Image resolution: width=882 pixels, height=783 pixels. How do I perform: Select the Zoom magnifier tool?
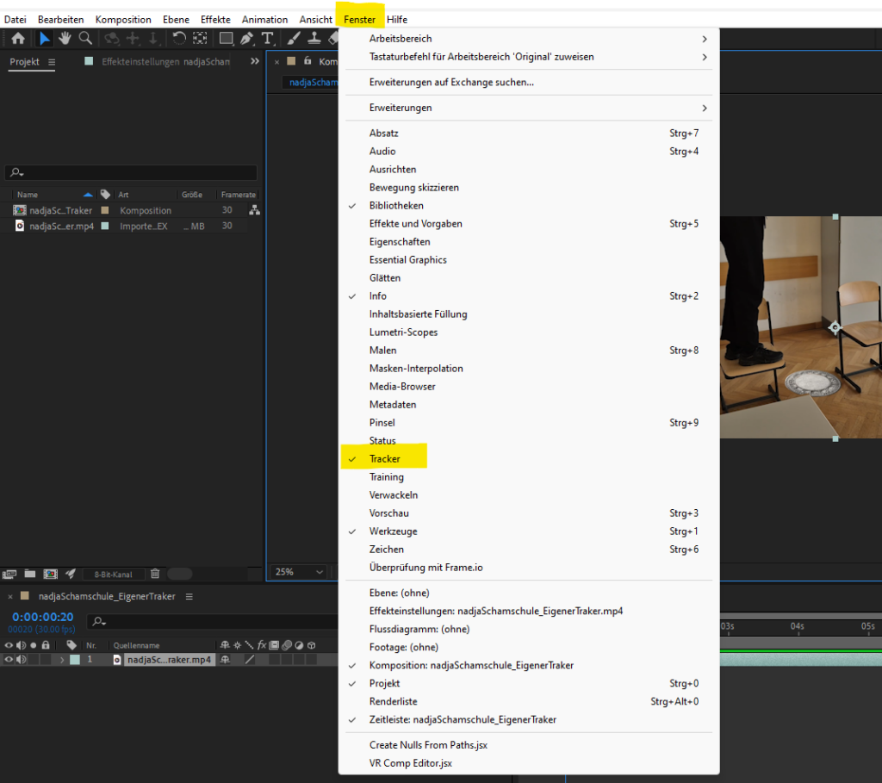[x=85, y=38]
